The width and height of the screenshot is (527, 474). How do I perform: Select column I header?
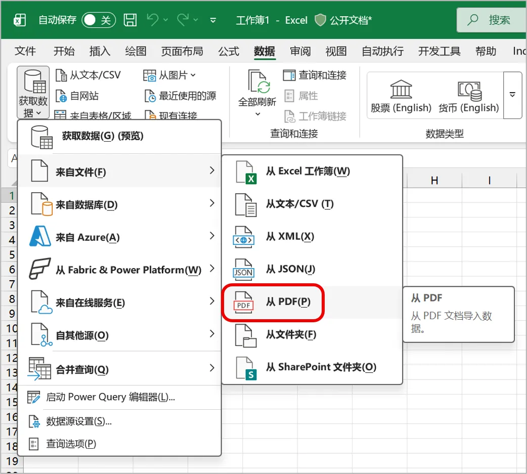(490, 181)
